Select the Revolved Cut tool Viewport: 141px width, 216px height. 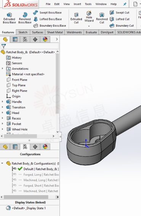[x=102, y=18]
